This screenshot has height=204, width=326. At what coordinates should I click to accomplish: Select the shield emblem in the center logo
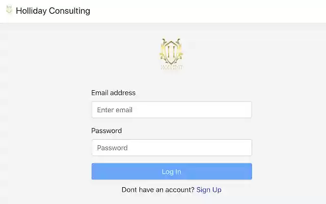pyautogui.click(x=172, y=52)
